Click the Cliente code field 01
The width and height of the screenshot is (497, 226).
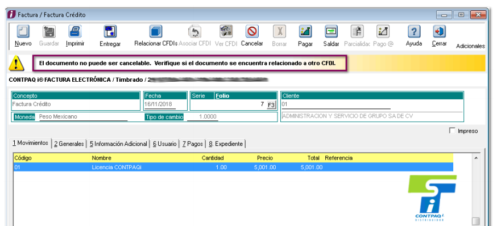[x=336, y=104]
